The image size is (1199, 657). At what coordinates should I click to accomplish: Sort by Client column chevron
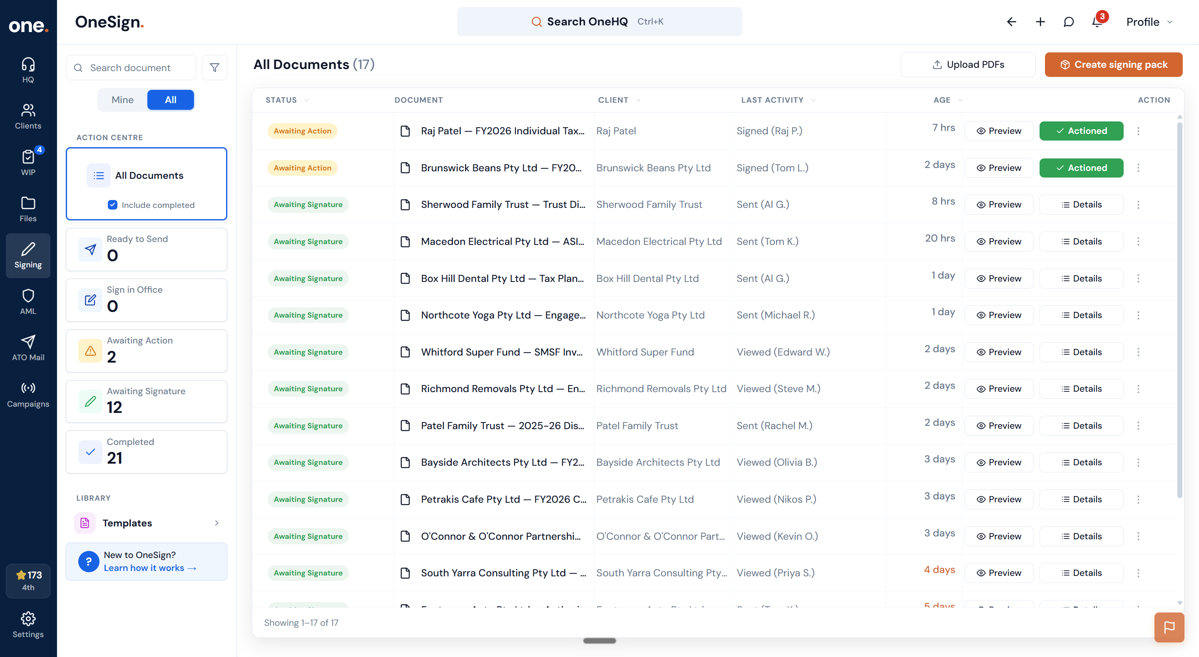(x=638, y=100)
